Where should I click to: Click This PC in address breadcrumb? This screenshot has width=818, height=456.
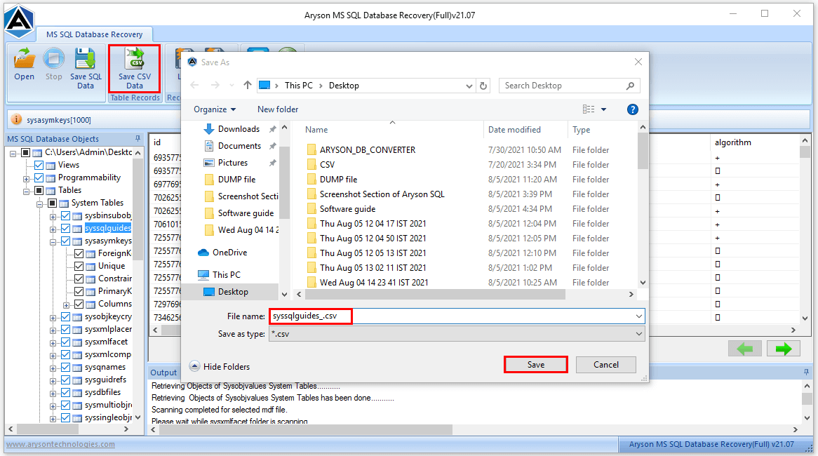click(298, 85)
